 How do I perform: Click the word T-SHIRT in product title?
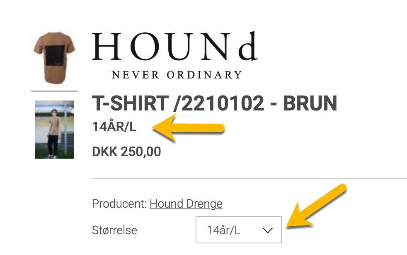(x=129, y=103)
